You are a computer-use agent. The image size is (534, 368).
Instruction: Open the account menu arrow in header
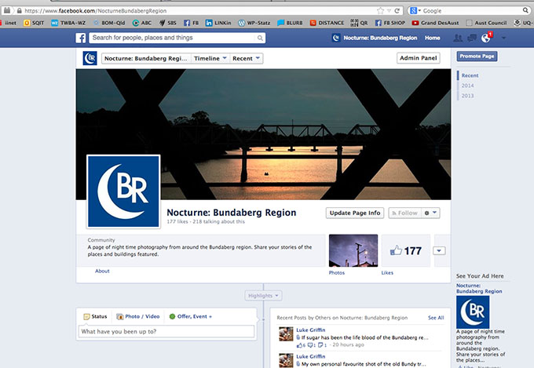pyautogui.click(x=503, y=38)
